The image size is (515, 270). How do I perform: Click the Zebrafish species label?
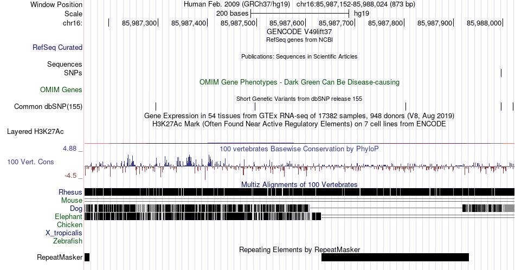coord(68,241)
